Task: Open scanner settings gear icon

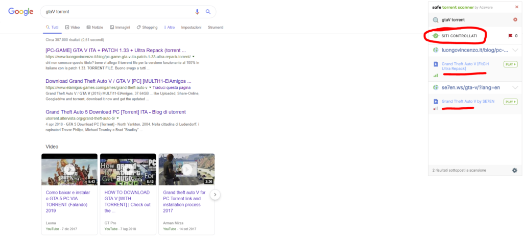Action: (x=515, y=170)
